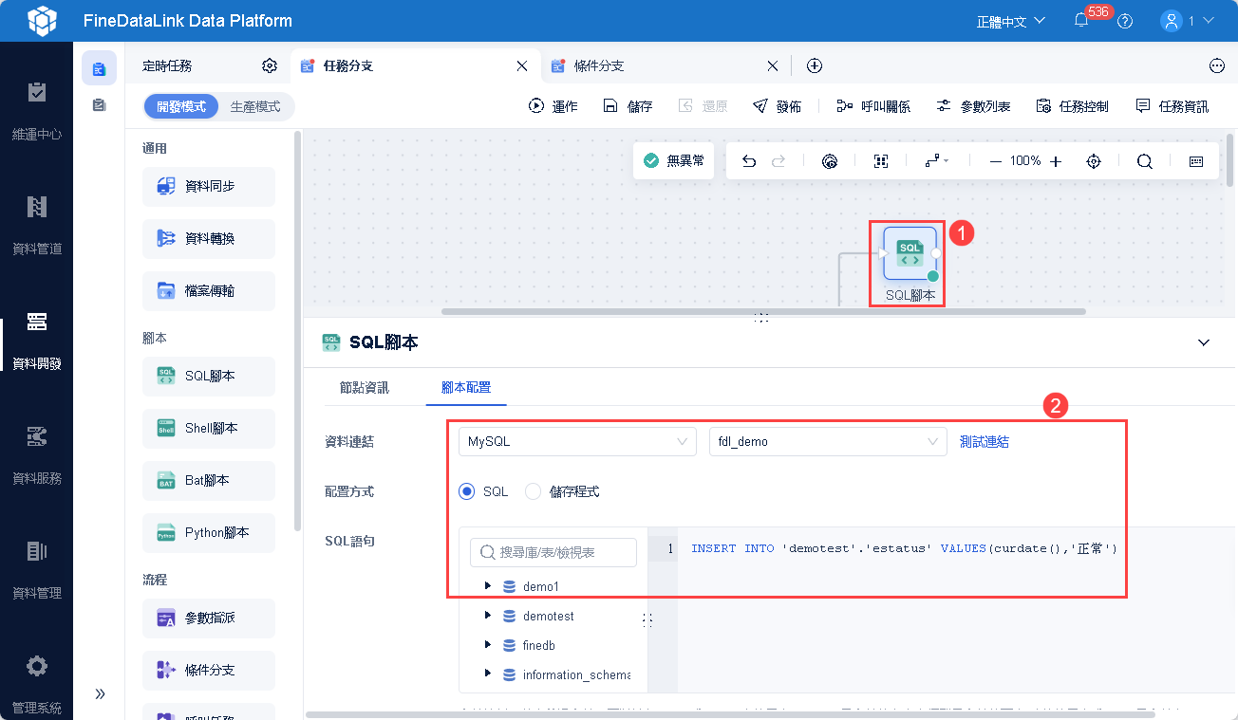Open the 正體中文 language dropdown
This screenshot has height=720, width=1238.
(1011, 21)
